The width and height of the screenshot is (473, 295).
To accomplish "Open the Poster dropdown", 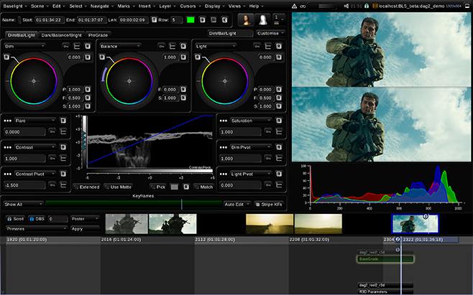I will tap(85, 219).
